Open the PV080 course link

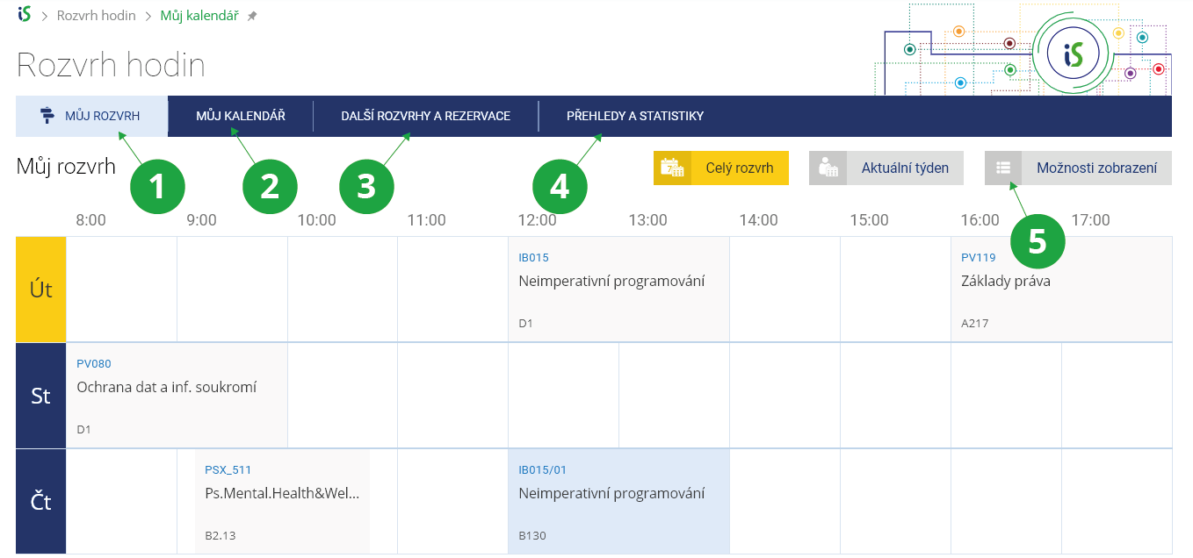[x=94, y=364]
